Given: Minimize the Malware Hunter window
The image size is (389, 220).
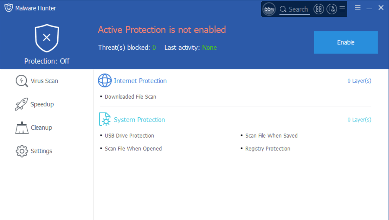Looking at the screenshot, I should pos(369,9).
